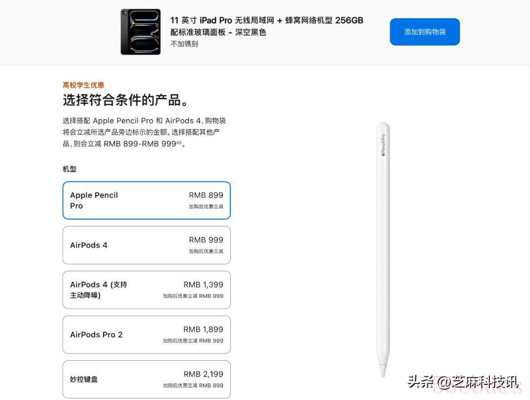This screenshot has width=530, height=400.
Task: Click the 机型 section label
Action: [x=69, y=169]
